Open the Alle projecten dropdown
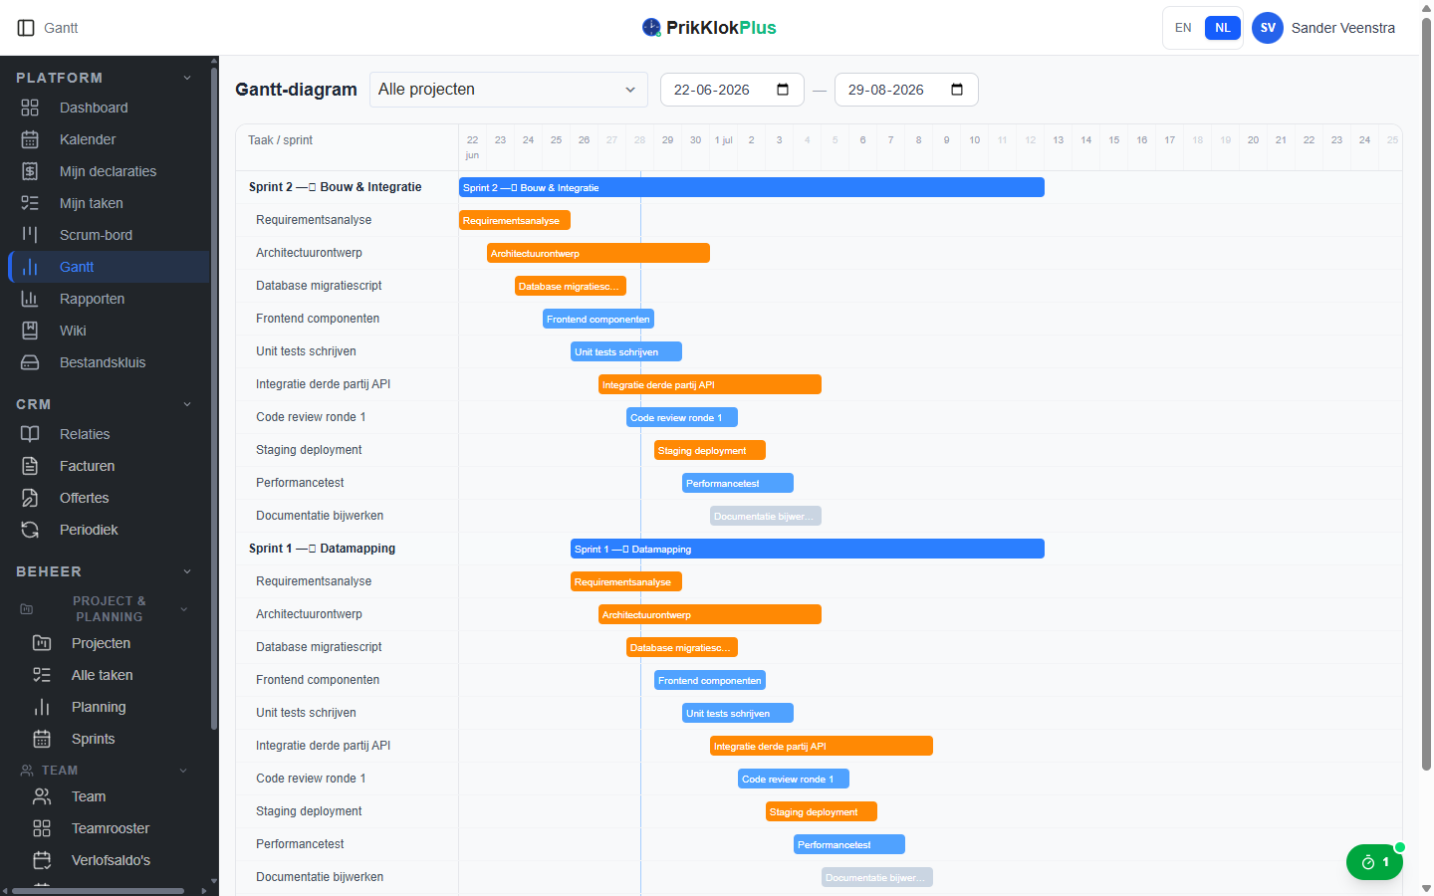This screenshot has height=896, width=1434. 508,90
